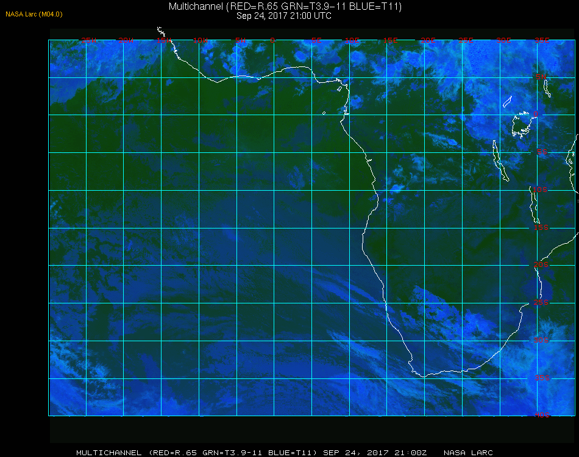
Task: Click the "NASA Larc (M04.0)" label
Action: click(x=34, y=15)
